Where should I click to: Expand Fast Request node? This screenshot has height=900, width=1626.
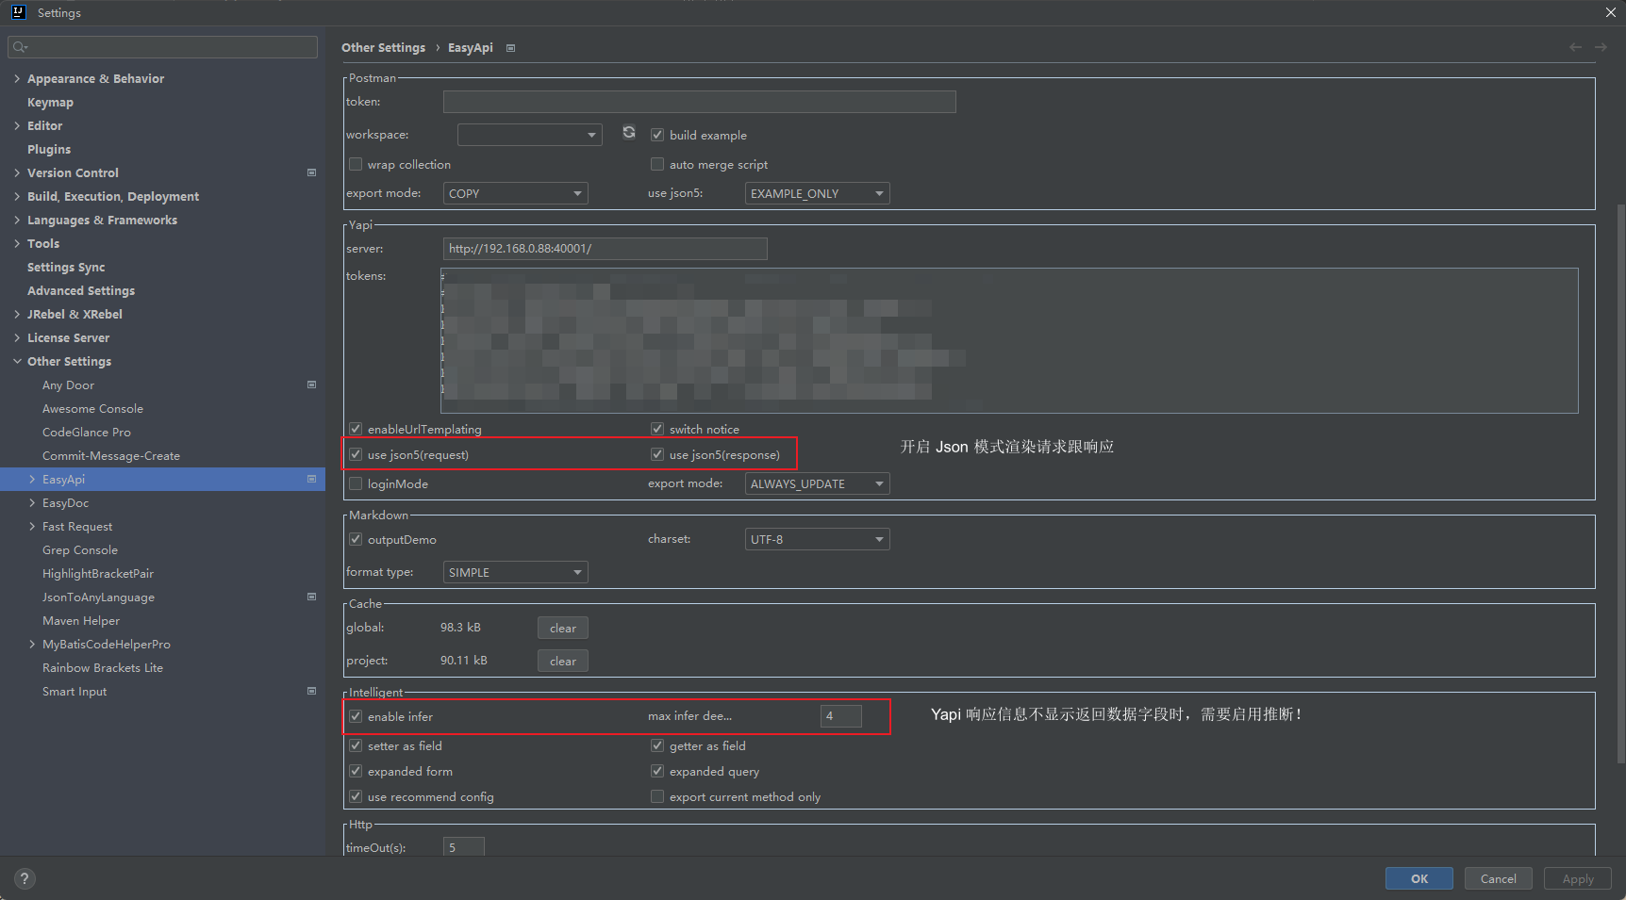tap(32, 526)
